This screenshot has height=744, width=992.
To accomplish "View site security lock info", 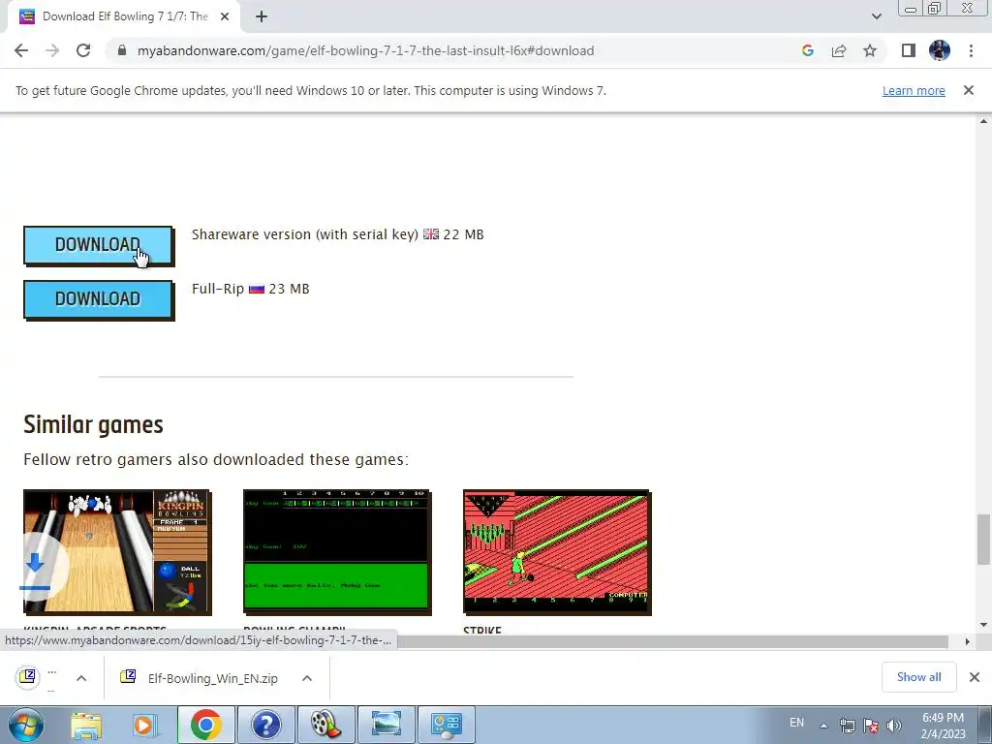I will point(122,50).
